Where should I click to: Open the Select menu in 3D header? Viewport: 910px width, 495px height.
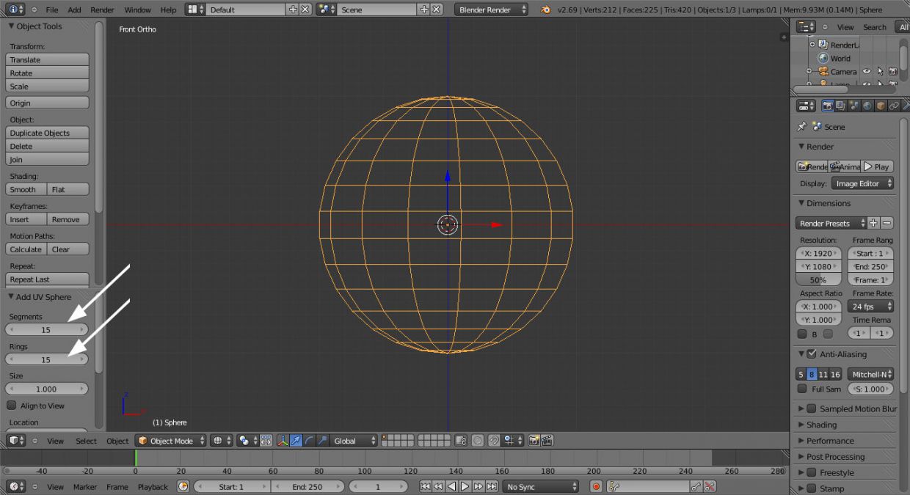click(86, 441)
